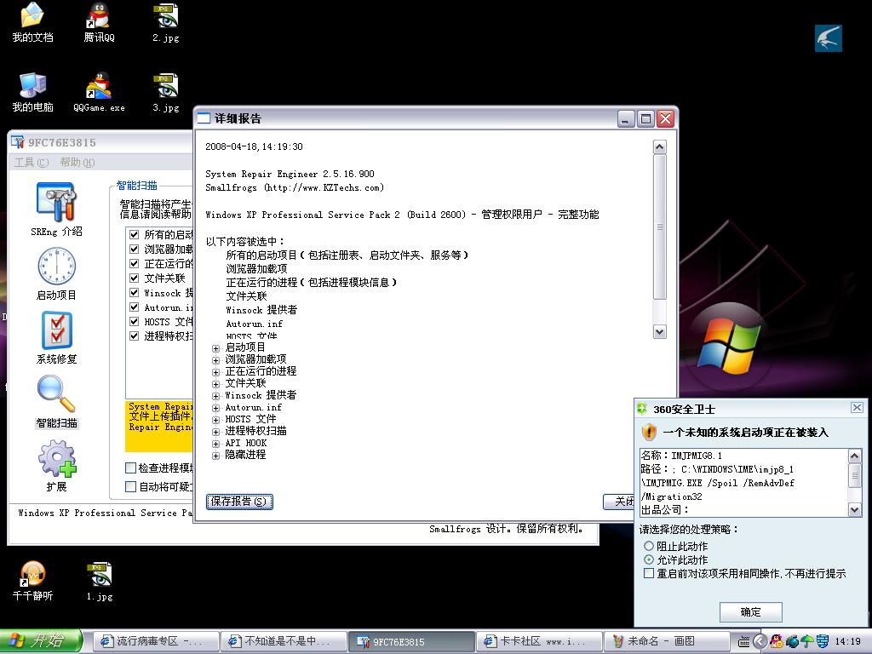The image size is (872, 654).
Task: Click the 保存报告 button
Action: coord(239,501)
